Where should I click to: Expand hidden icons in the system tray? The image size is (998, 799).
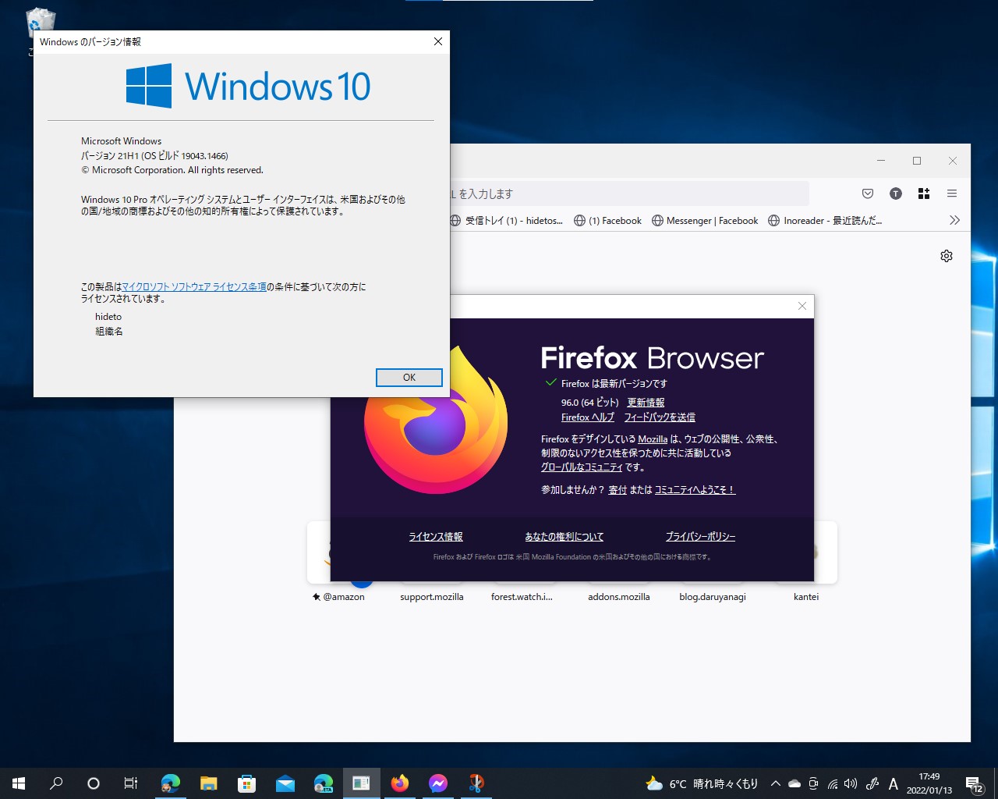click(x=775, y=783)
